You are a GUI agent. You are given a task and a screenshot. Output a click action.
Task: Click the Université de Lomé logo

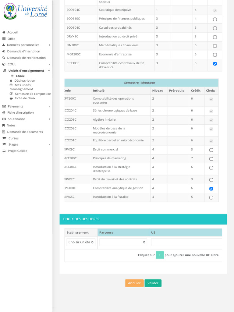tap(26, 11)
